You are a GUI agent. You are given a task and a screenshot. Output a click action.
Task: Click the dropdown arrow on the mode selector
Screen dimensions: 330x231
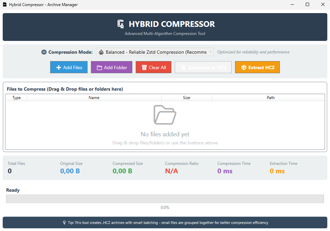click(x=211, y=52)
